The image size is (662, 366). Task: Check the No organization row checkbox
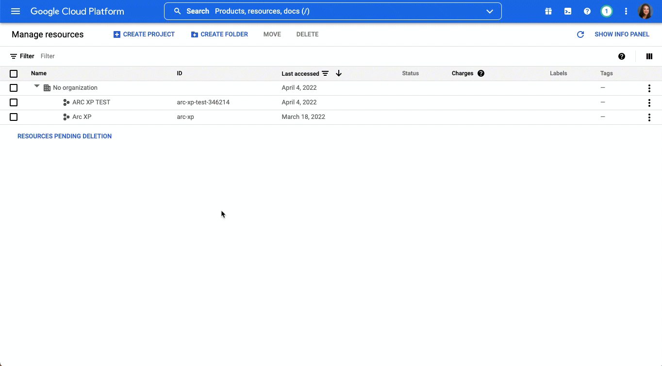(14, 88)
